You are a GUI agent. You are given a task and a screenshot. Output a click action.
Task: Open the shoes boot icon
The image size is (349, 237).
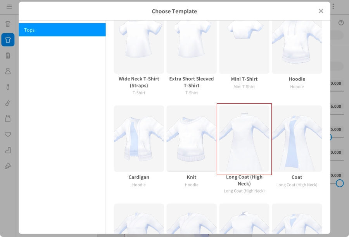click(8, 150)
